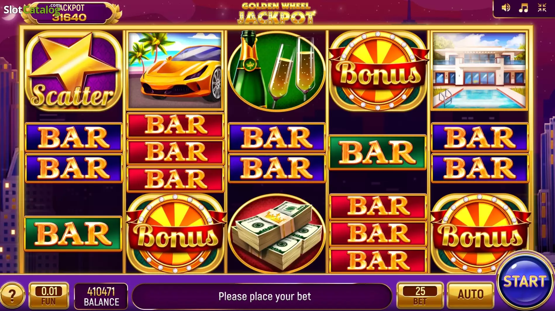Click the Bonus wheel on second reel
Image resolution: width=555 pixels, height=311 pixels.
coord(175,233)
